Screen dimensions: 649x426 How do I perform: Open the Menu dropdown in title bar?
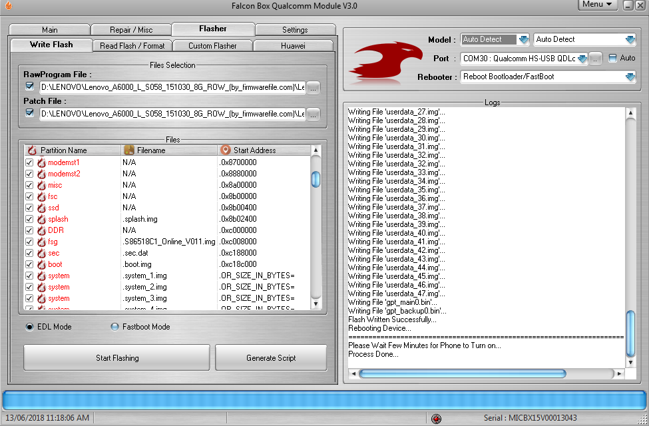pyautogui.click(x=597, y=5)
